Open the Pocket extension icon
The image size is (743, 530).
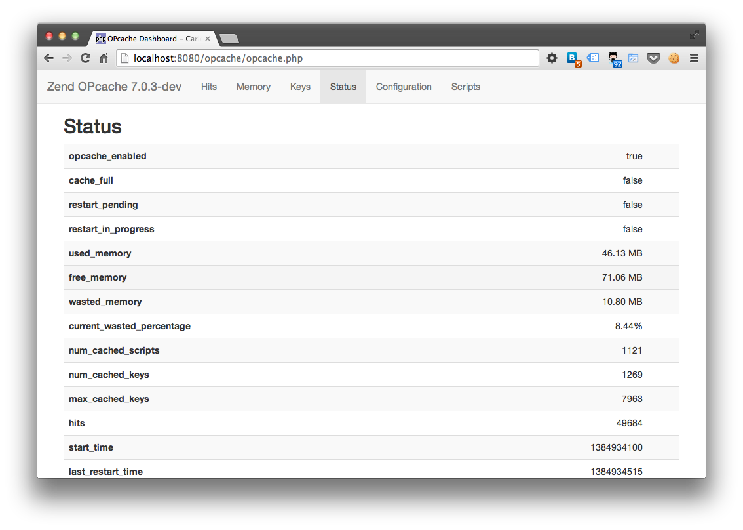pos(653,58)
